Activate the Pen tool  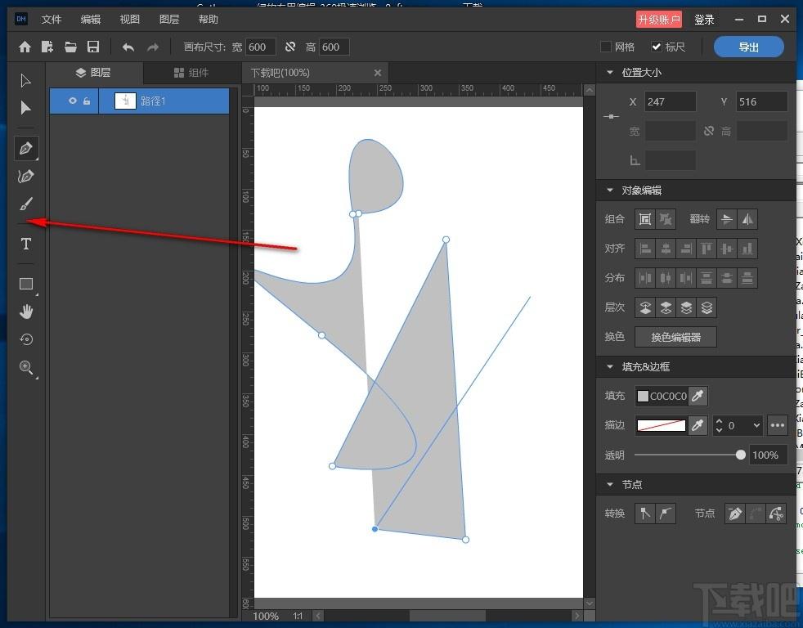tap(26, 149)
